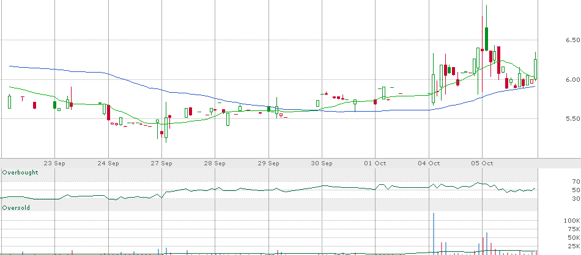Click the 01 Oct date label
Screen dimensions: 581x255
pyautogui.click(x=376, y=163)
